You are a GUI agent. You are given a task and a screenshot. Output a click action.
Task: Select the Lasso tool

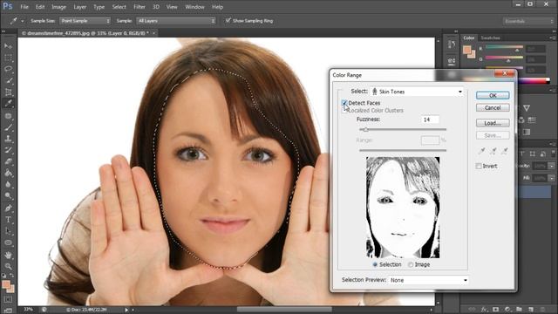coord(8,69)
